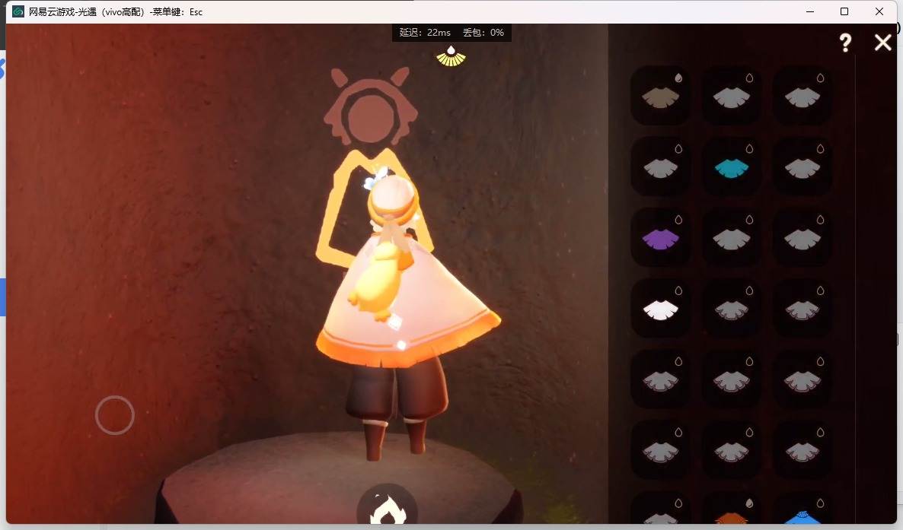Viewport: 903px width, 530px height.
Task: Choose the grey cape right of the purple cape
Action: coord(732,239)
